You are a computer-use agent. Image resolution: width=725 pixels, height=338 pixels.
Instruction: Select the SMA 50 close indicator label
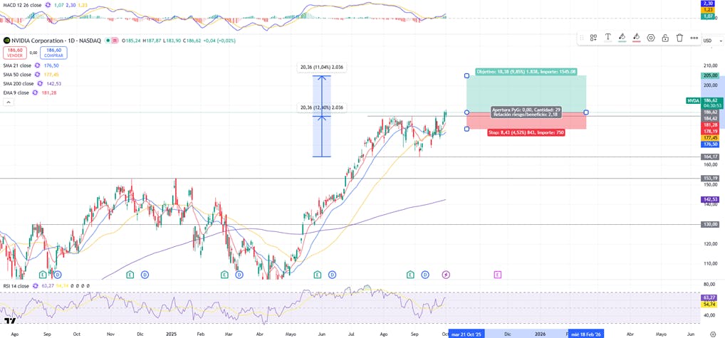(17, 74)
